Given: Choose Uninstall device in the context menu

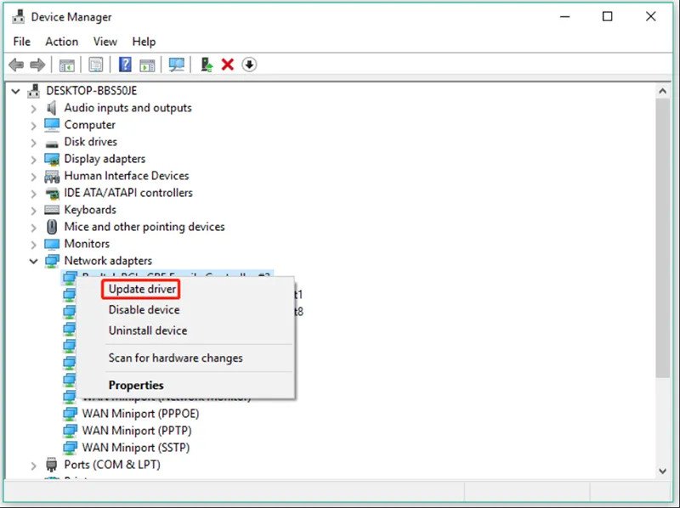Looking at the screenshot, I should (147, 330).
